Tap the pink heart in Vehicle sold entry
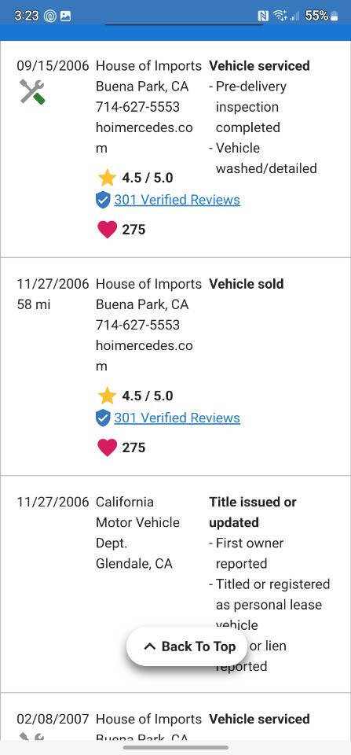Viewport: 351px width, 755px height. tap(107, 447)
